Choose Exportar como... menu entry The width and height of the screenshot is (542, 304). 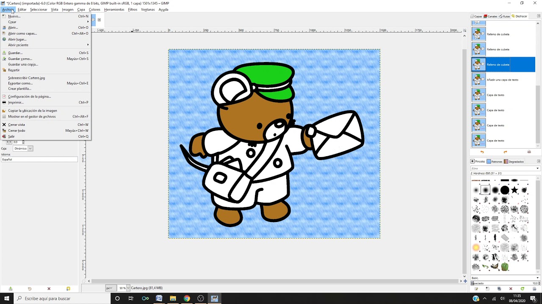pyautogui.click(x=46, y=83)
